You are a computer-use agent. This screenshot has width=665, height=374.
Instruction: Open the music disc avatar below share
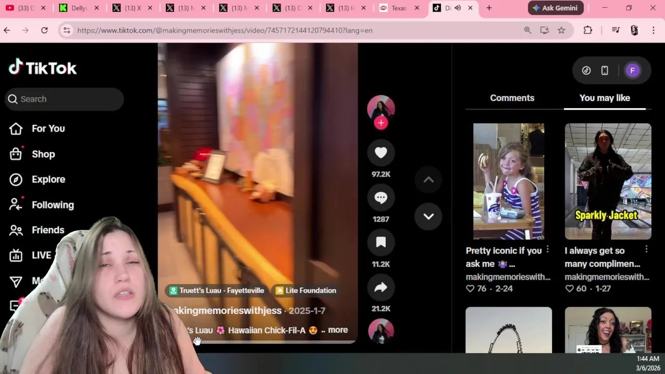(x=381, y=331)
